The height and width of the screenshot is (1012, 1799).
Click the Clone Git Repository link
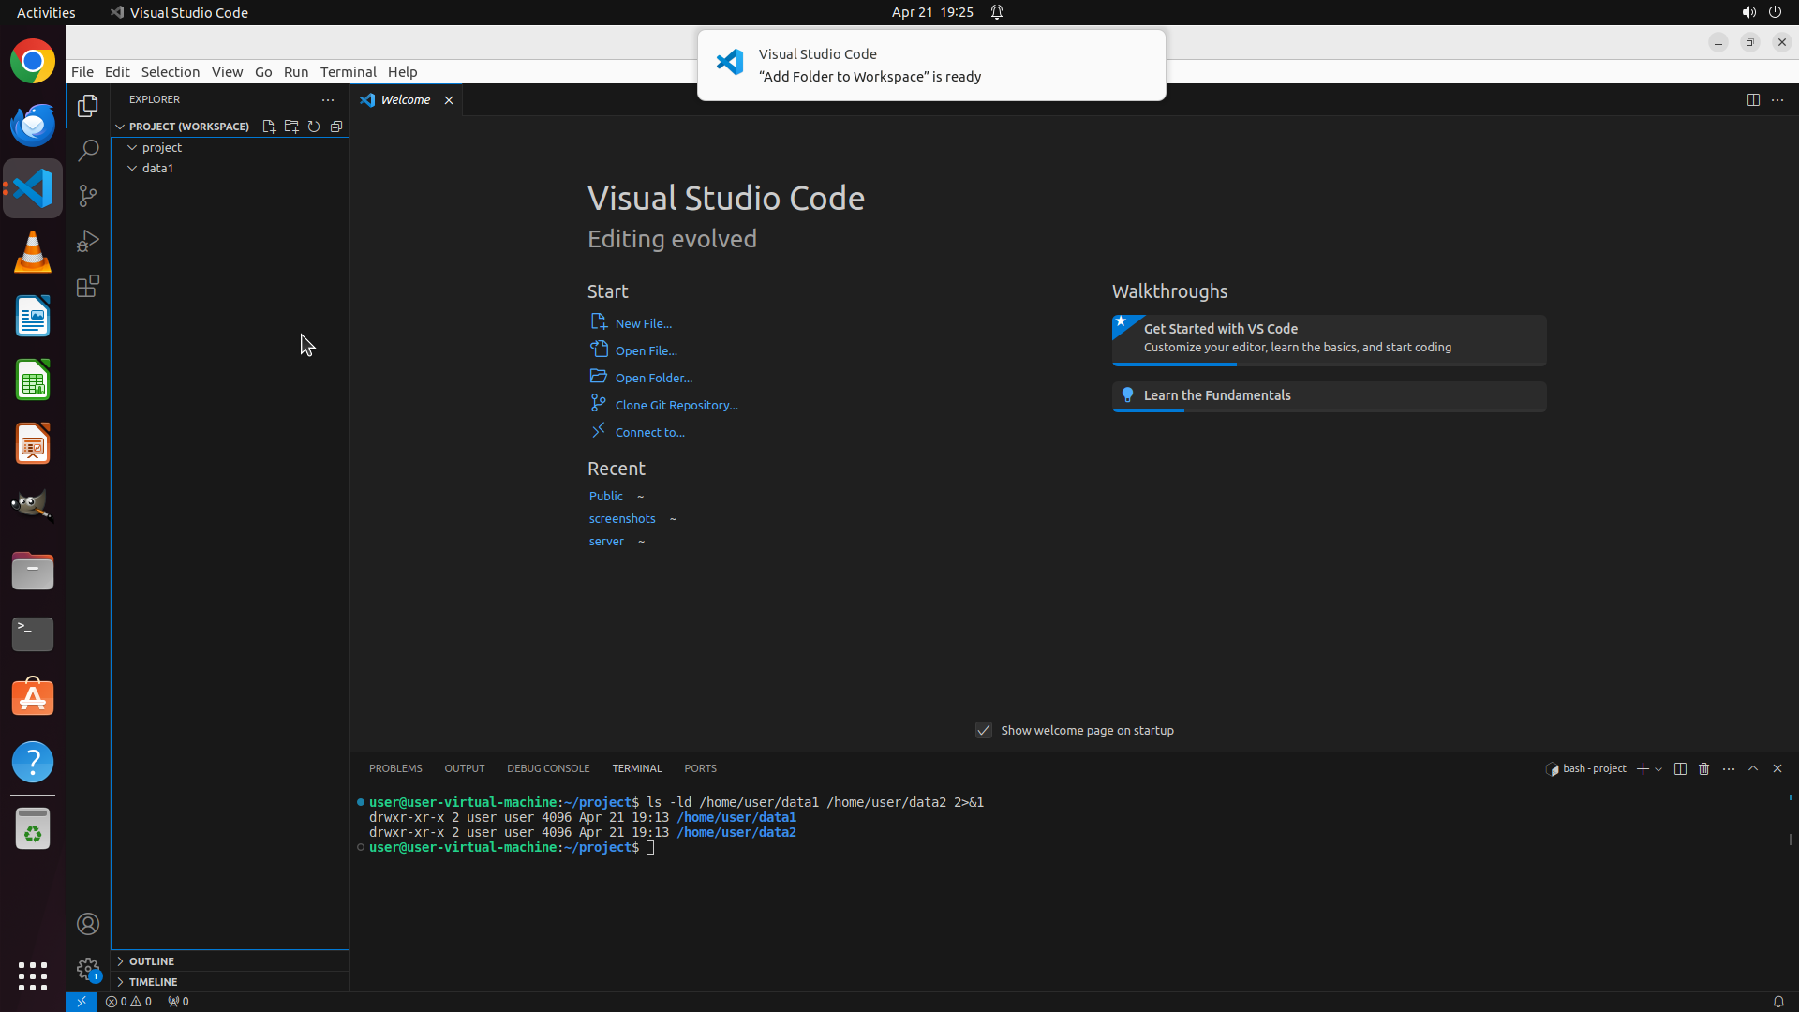click(x=676, y=405)
